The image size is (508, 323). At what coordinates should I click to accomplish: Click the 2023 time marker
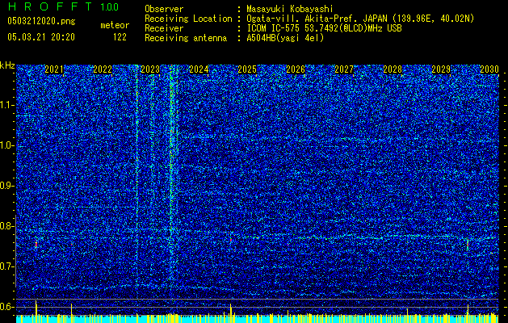coord(150,69)
